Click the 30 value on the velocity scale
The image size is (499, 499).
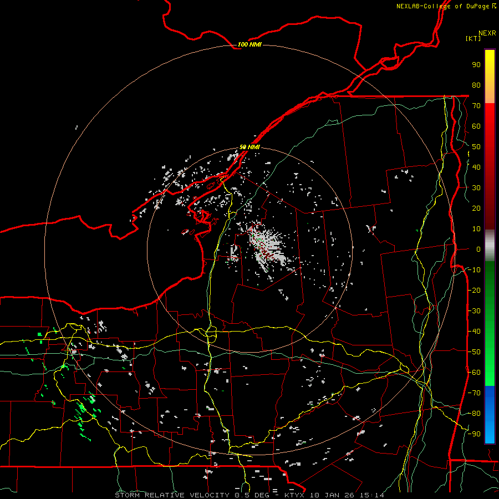[476, 188]
